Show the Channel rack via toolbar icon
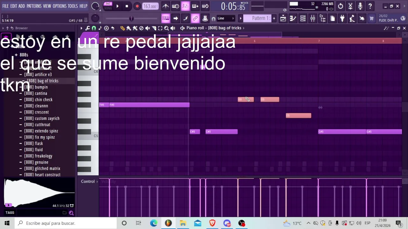408x229 pixels. (x=303, y=18)
